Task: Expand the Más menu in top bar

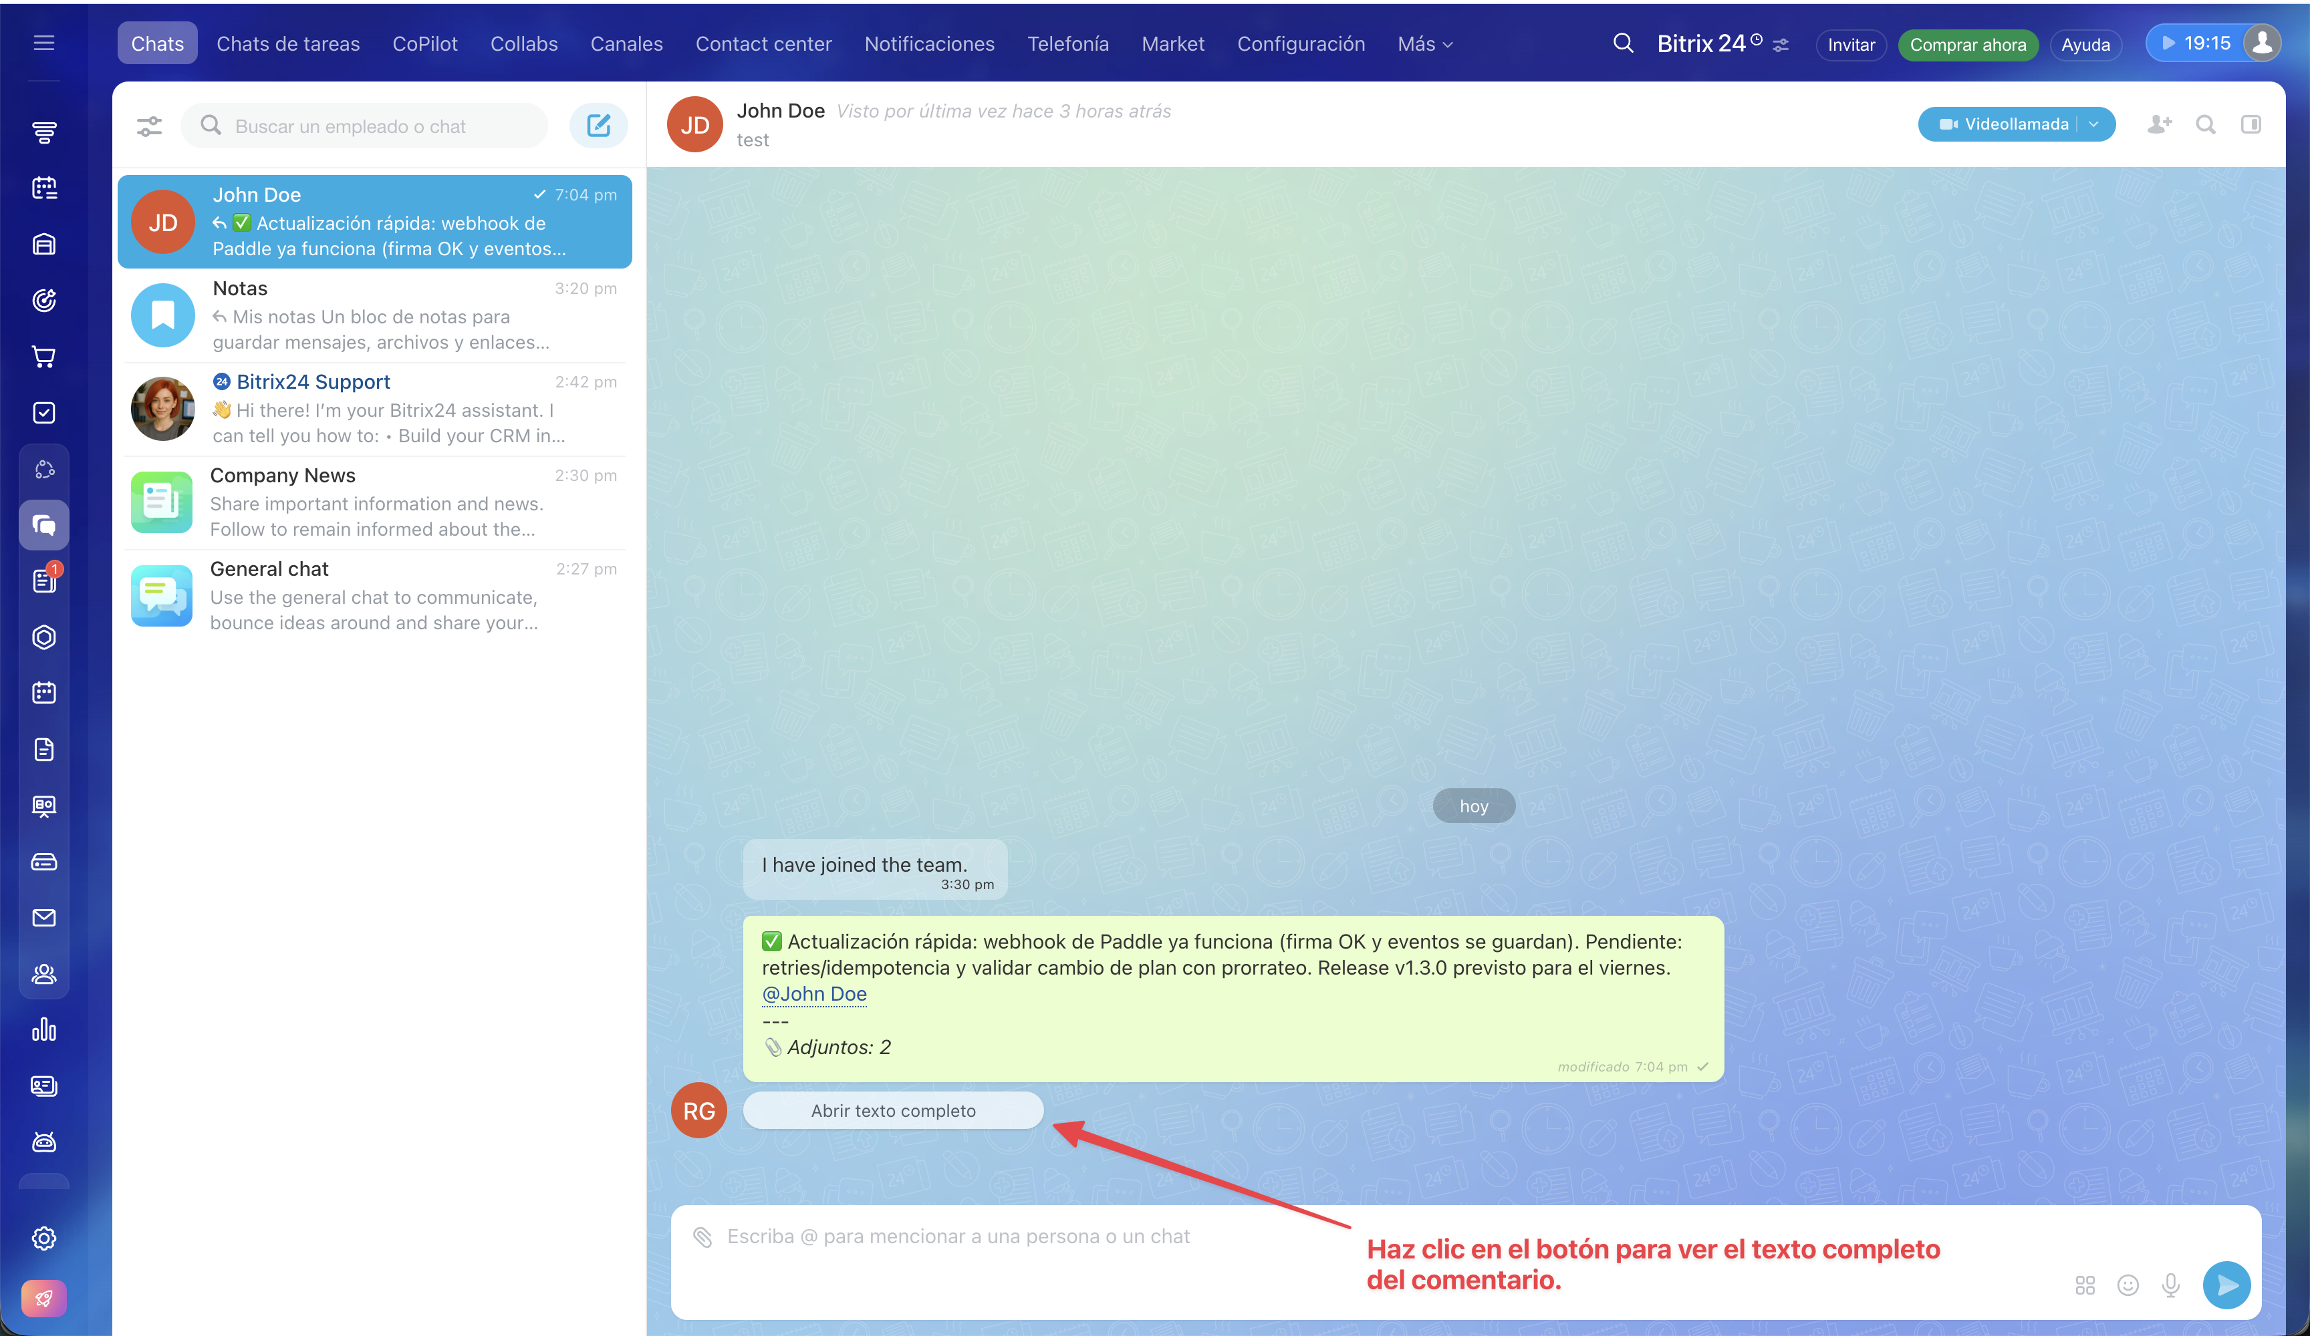Action: point(1424,44)
